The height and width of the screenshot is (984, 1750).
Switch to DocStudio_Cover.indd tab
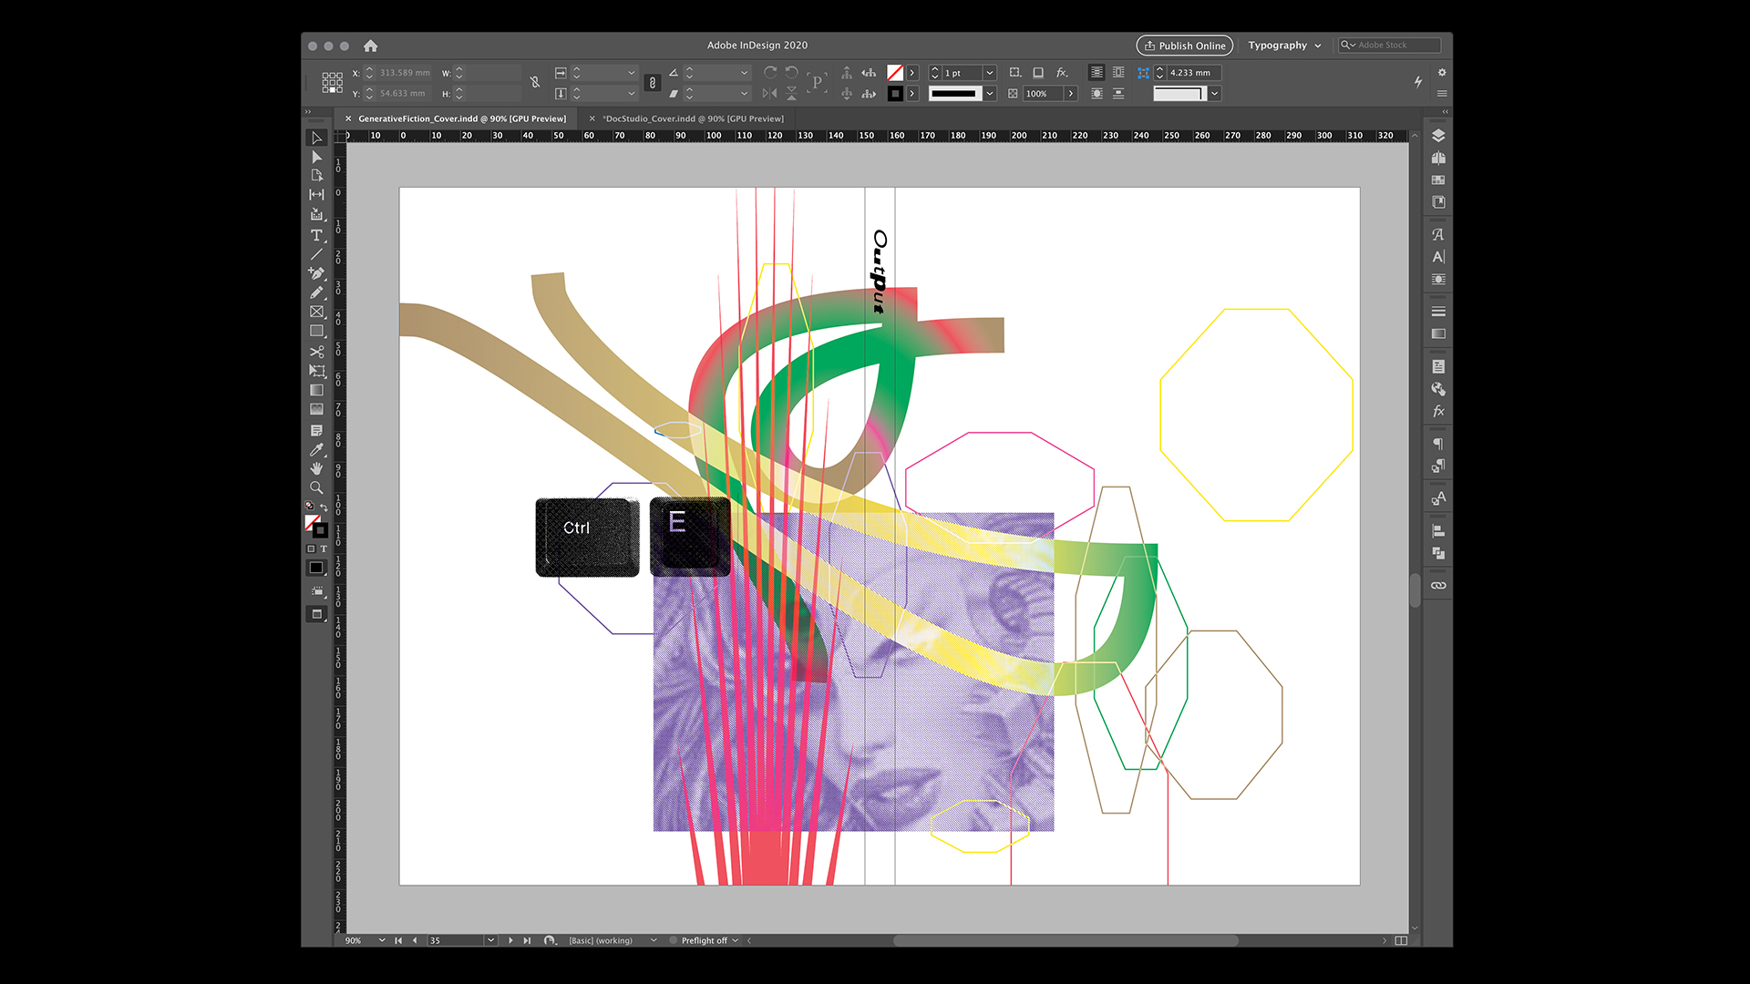(694, 118)
